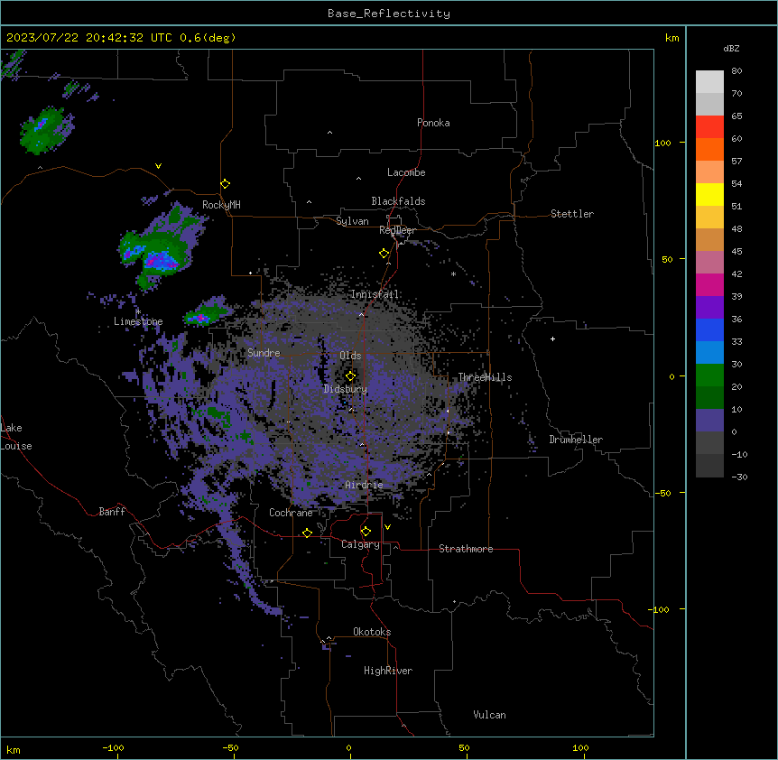Select the Innisfail label
This screenshot has width=778, height=760.
click(x=375, y=294)
